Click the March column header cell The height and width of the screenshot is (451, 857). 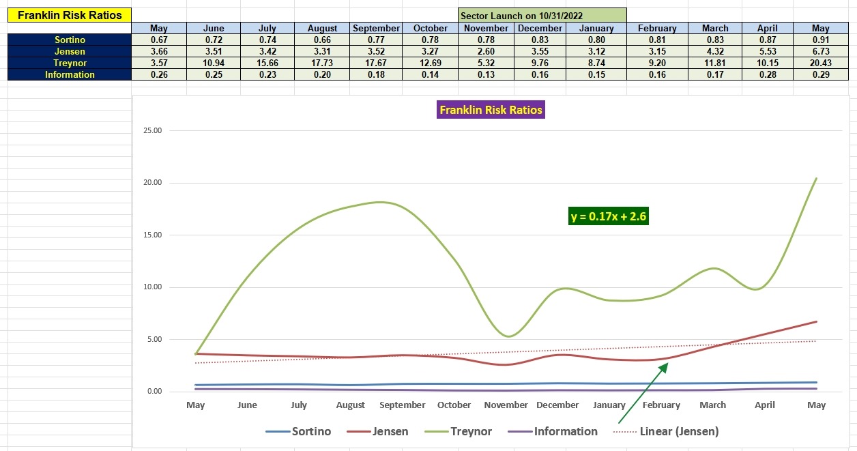coord(714,28)
